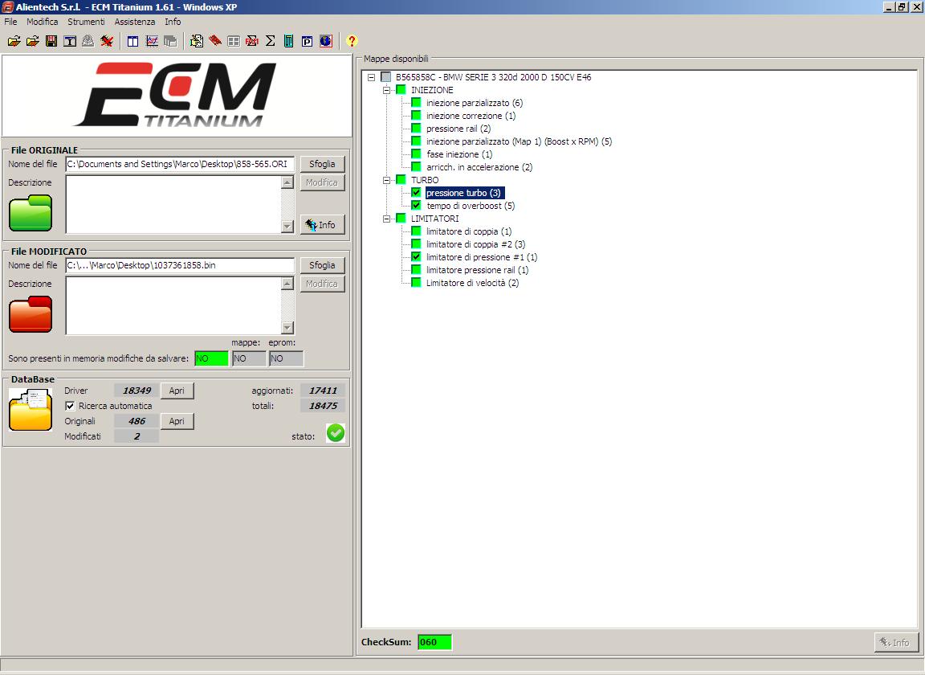Select 'iniezione parzializzato (Map 1) (Boost x RPM)' row
Screen dimensions: 925x675
click(x=520, y=141)
